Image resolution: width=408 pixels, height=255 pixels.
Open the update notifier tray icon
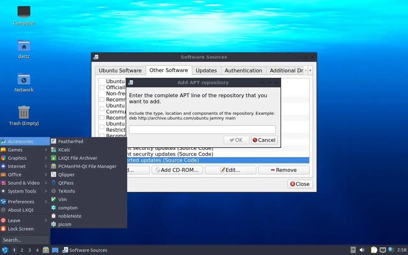[391, 250]
